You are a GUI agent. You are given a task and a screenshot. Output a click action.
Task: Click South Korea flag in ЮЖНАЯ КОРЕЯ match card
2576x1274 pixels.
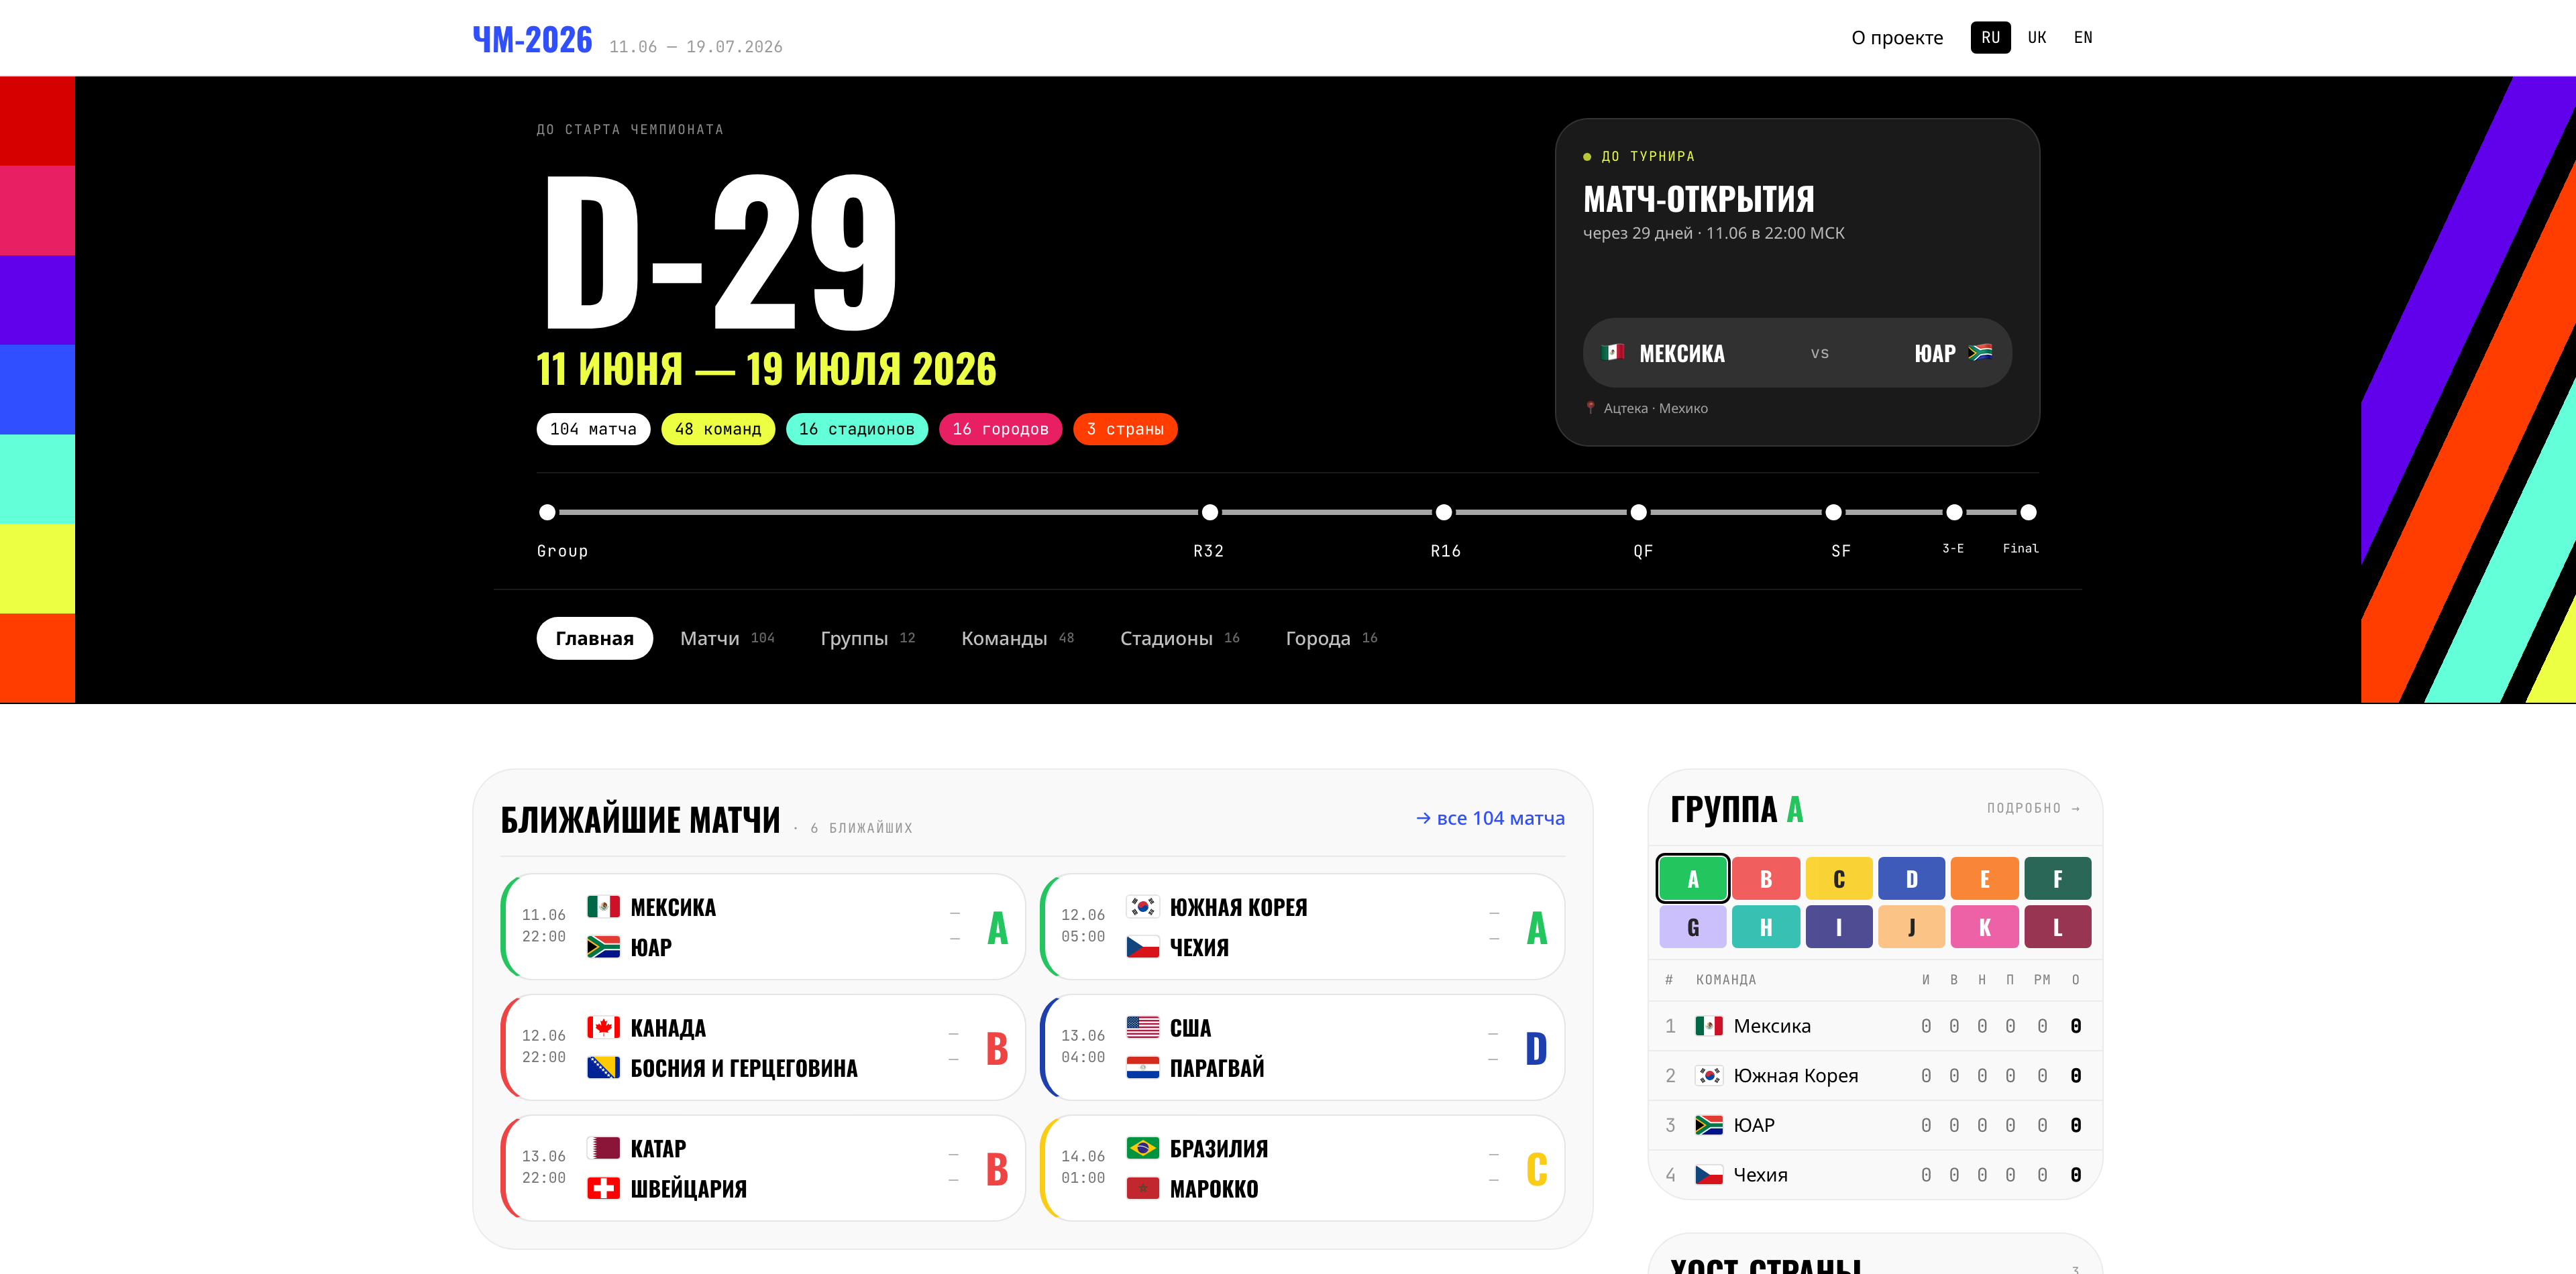tap(1142, 907)
